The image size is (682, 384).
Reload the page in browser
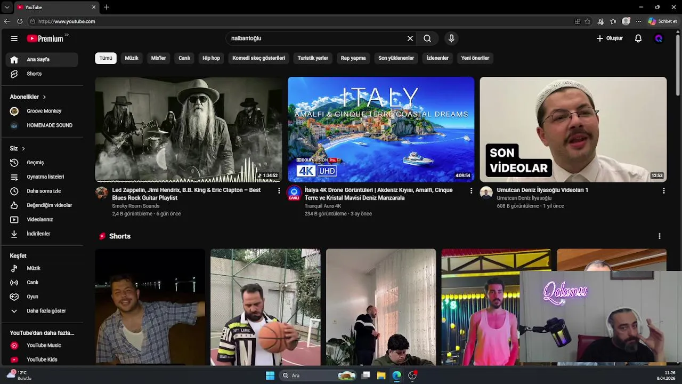click(20, 21)
